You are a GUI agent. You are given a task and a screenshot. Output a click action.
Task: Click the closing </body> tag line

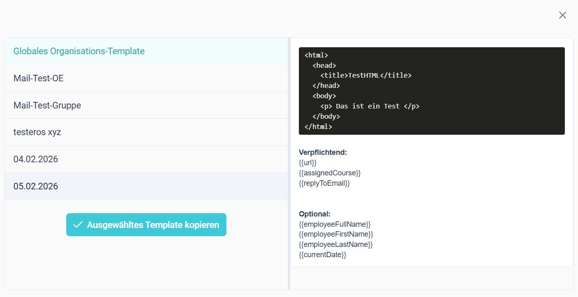point(326,117)
